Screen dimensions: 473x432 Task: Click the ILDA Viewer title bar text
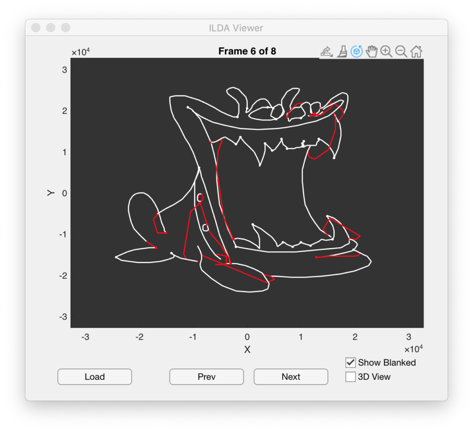tap(236, 28)
